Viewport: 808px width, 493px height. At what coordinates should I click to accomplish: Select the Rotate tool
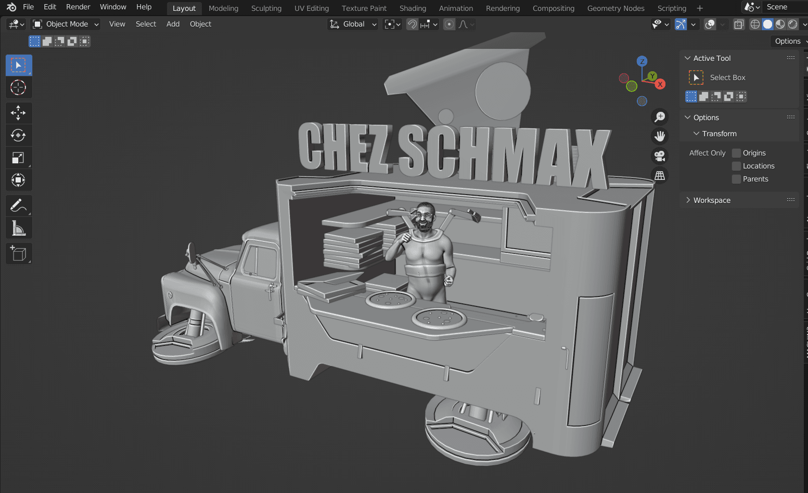pyautogui.click(x=19, y=135)
